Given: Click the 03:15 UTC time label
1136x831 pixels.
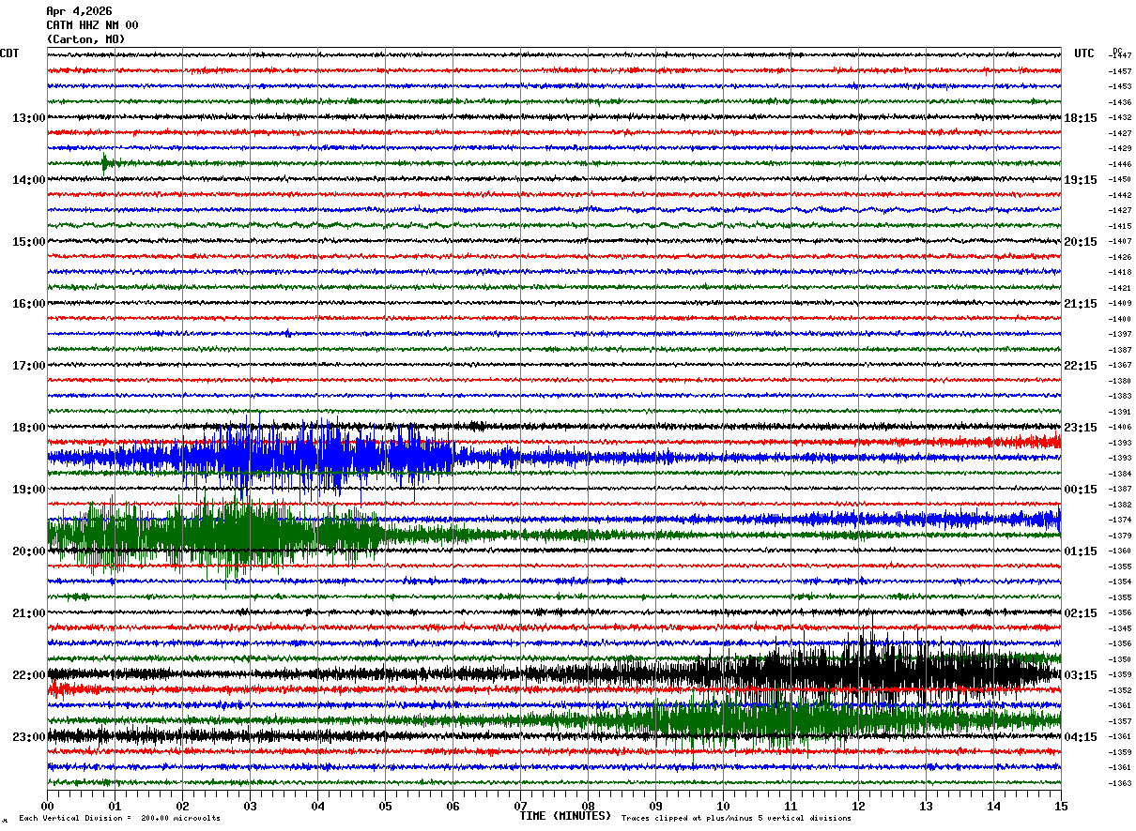Looking at the screenshot, I should point(1081,675).
